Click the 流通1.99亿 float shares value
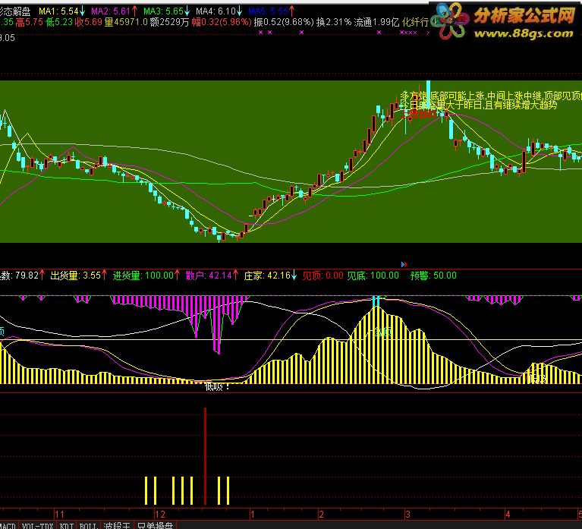This screenshot has height=529, width=582. (376, 22)
